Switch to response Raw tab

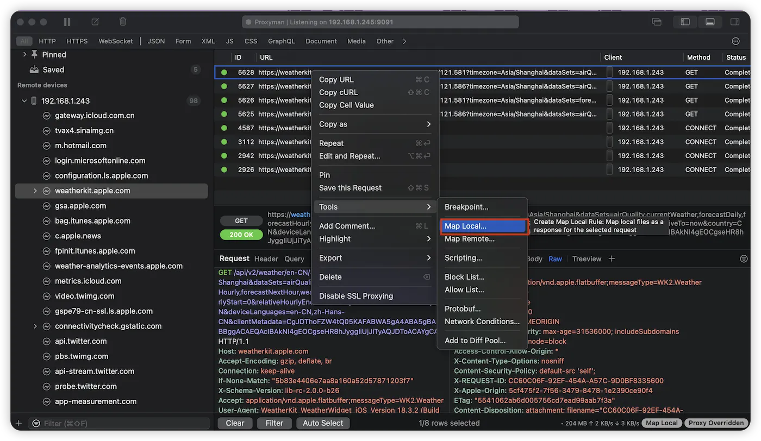pos(555,259)
